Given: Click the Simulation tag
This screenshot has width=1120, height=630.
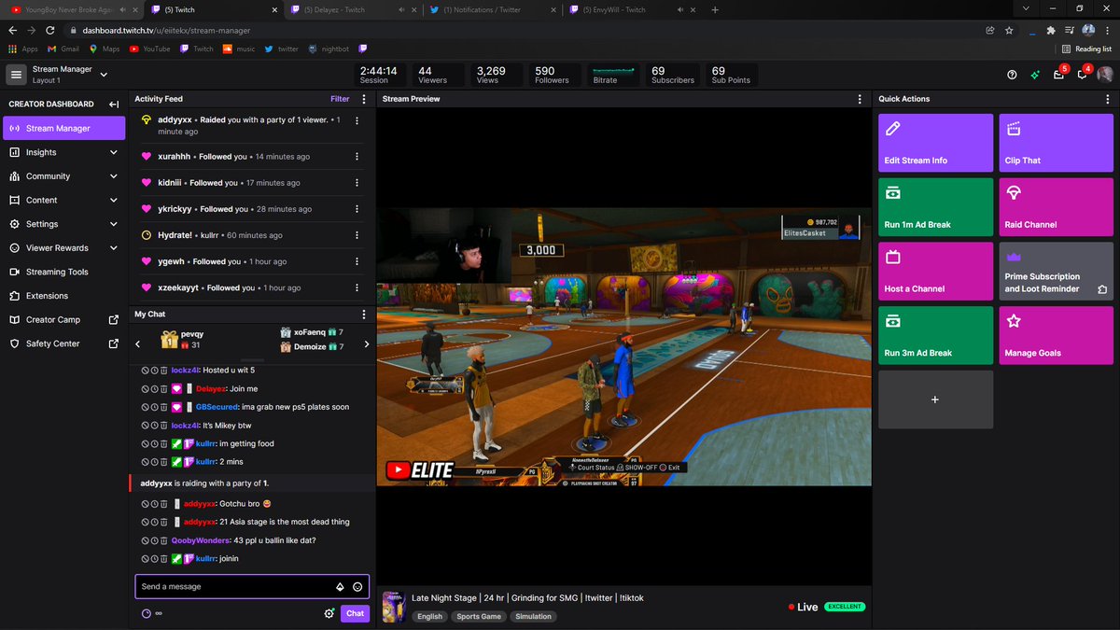Looking at the screenshot, I should [533, 616].
